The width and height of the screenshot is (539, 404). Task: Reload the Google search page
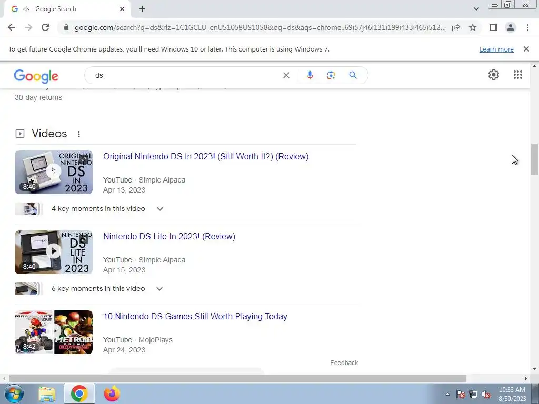tap(45, 27)
